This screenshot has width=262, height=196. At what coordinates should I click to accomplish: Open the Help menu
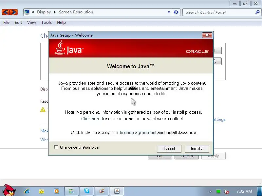pos(61,22)
